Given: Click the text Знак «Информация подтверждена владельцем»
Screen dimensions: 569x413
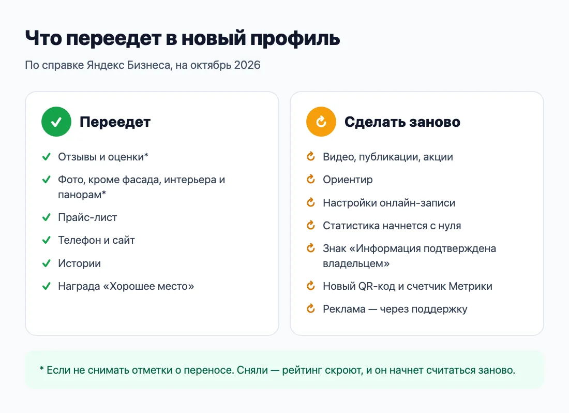Looking at the screenshot, I should click(x=409, y=256).
